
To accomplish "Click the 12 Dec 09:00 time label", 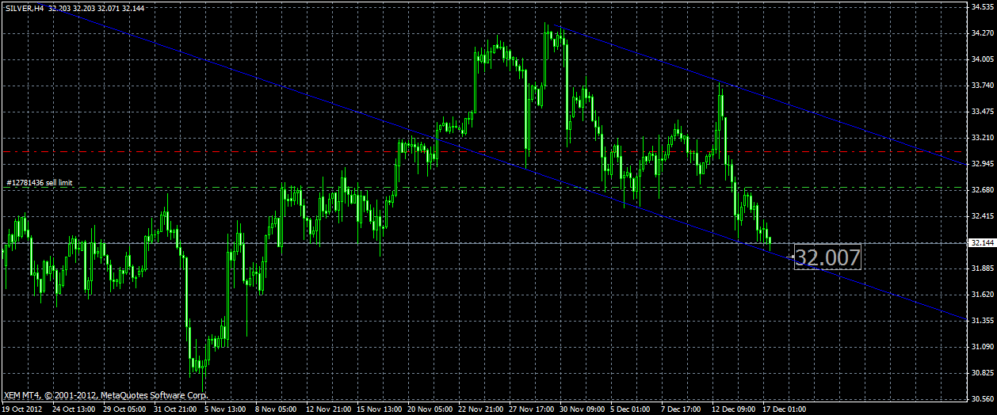I will [x=735, y=409].
